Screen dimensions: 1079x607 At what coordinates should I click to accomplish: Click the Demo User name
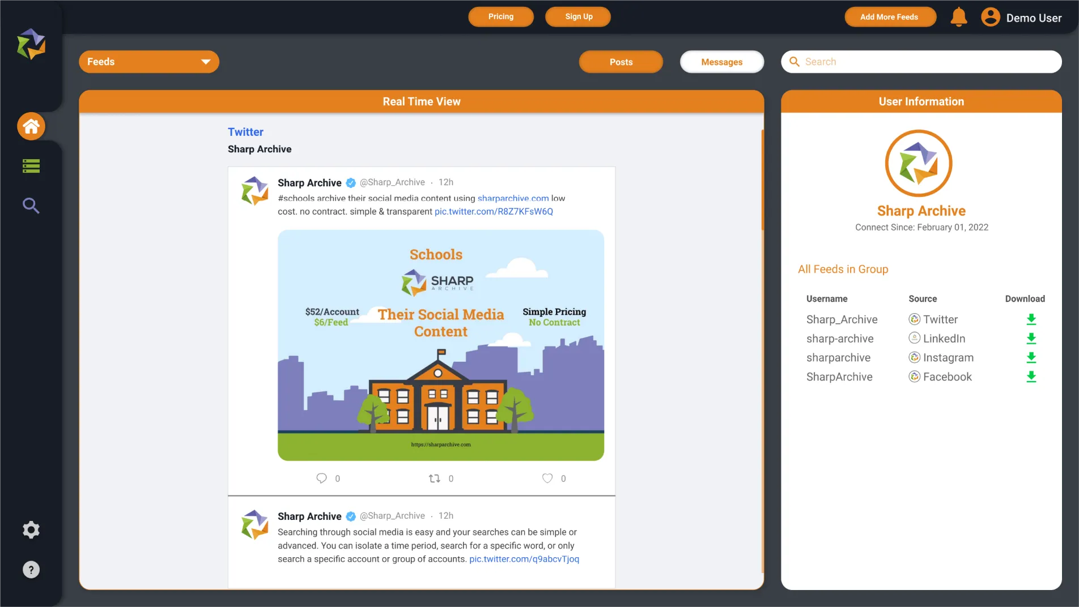tap(1034, 18)
